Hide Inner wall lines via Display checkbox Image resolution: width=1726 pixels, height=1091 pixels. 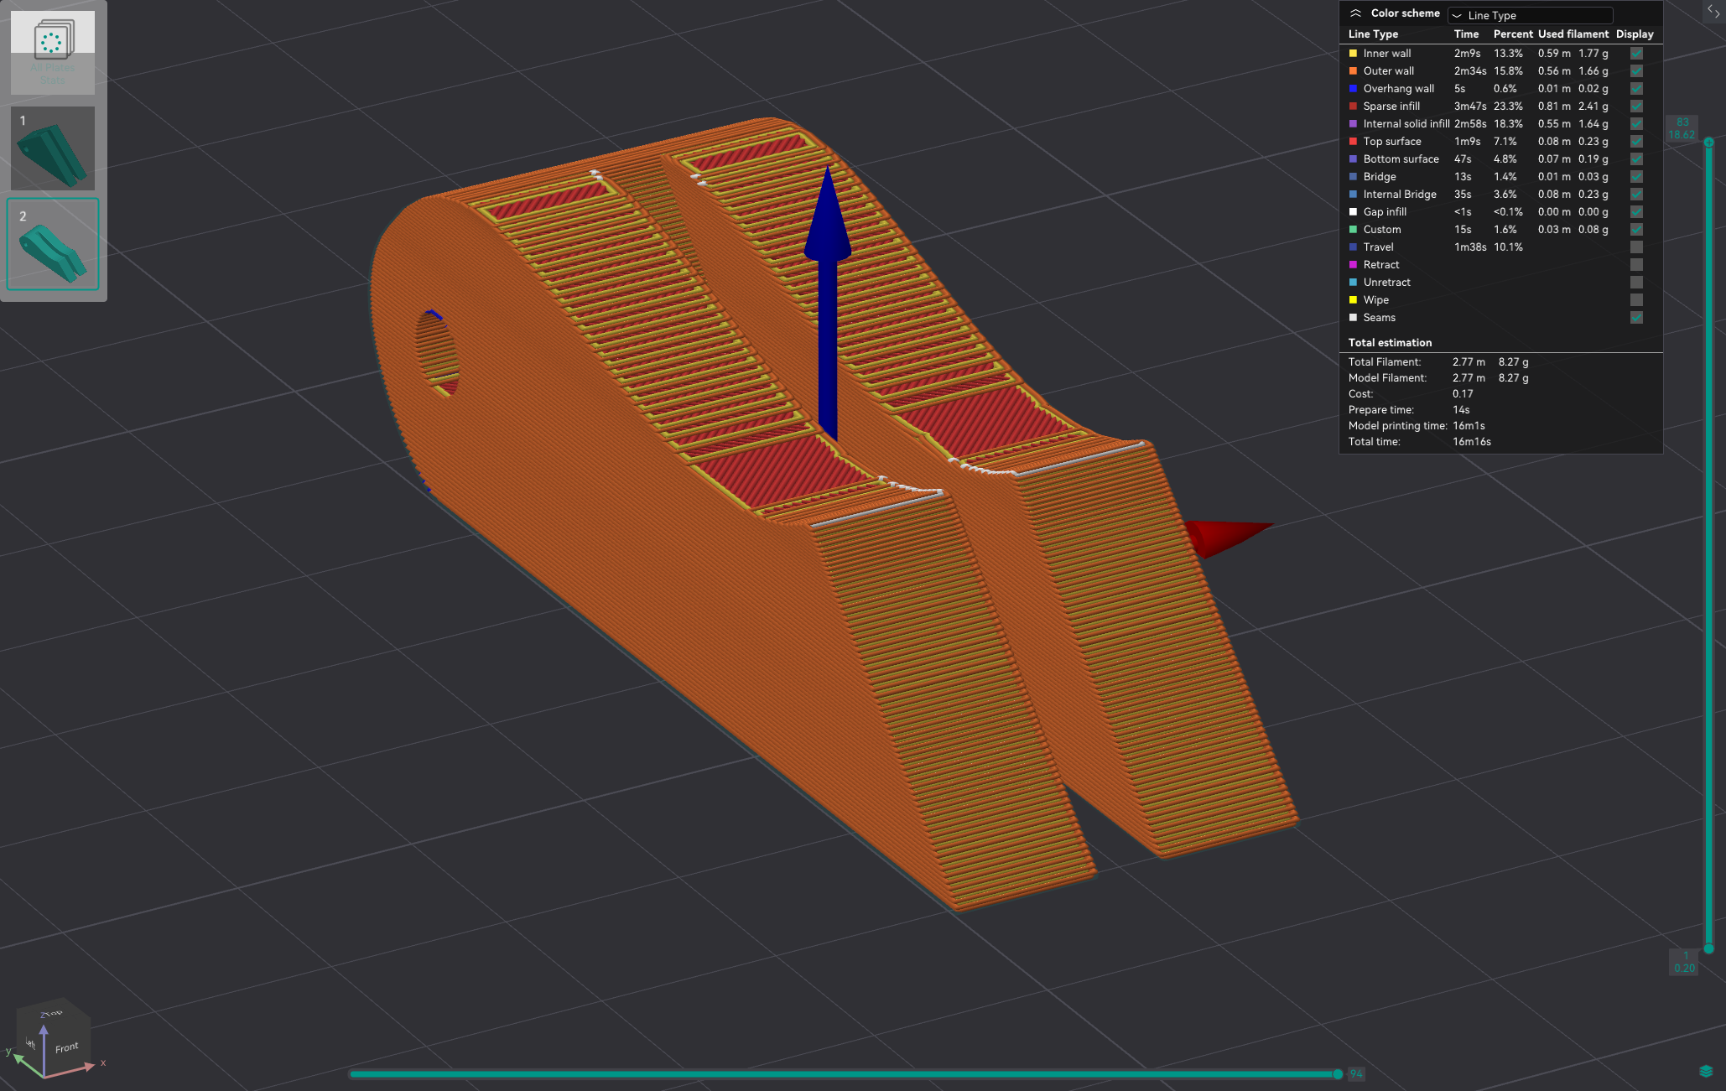tap(1636, 53)
